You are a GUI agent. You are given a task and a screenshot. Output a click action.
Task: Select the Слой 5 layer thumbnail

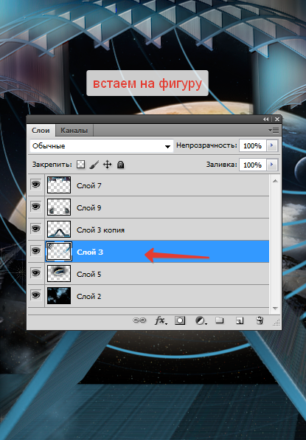(x=59, y=274)
